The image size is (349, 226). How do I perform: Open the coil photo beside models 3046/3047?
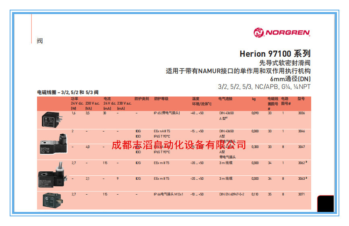coord(54,144)
